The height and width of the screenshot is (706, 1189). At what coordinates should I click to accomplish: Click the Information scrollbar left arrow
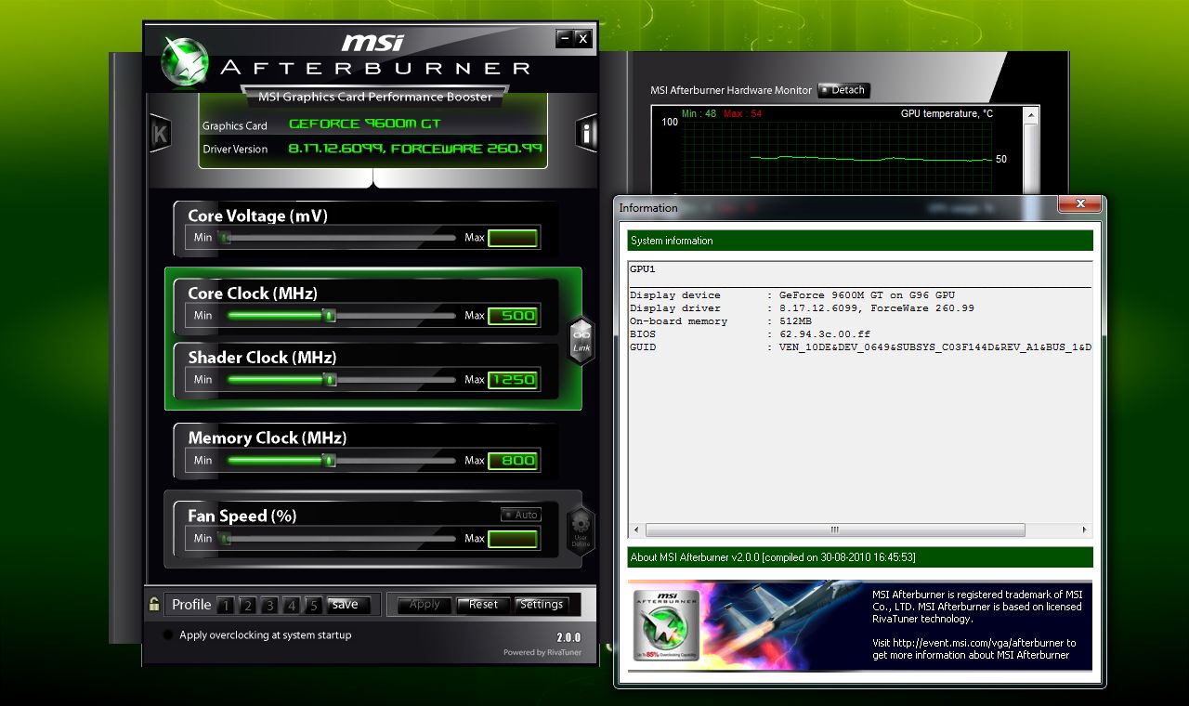point(636,530)
